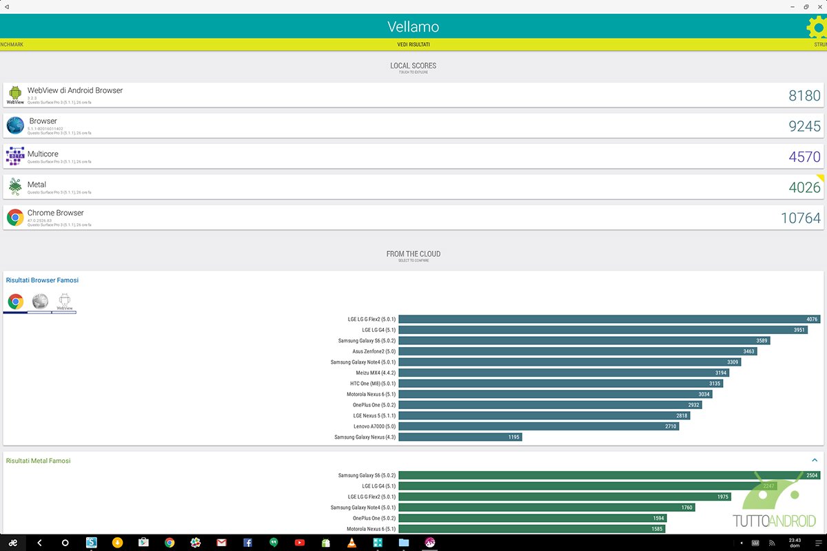
Task: Collapse the Risultati Metal Famosi section
Action: pyautogui.click(x=815, y=460)
